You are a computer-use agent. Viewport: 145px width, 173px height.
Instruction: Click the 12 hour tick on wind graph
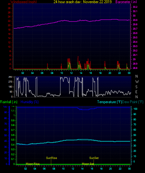(x=71, y=73)
